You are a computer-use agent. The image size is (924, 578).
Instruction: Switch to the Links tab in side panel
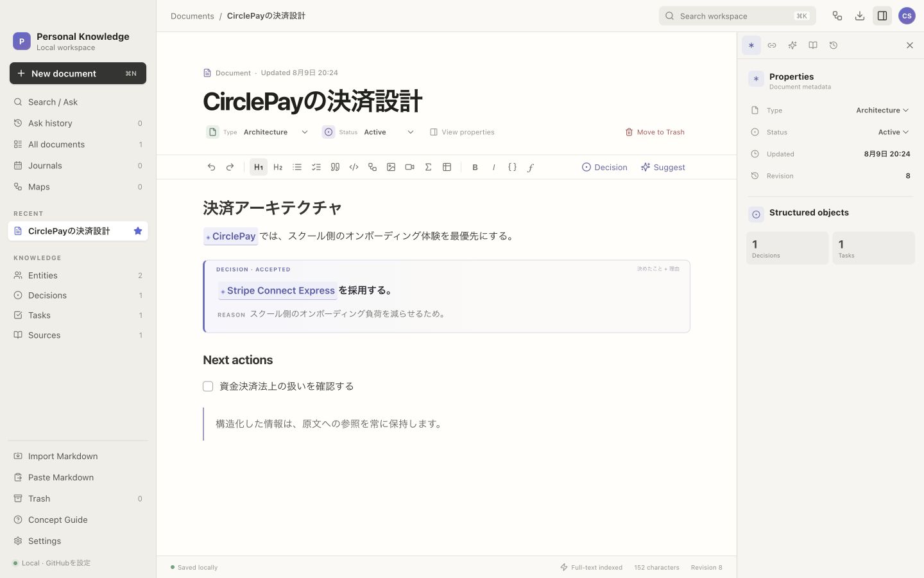click(x=772, y=45)
